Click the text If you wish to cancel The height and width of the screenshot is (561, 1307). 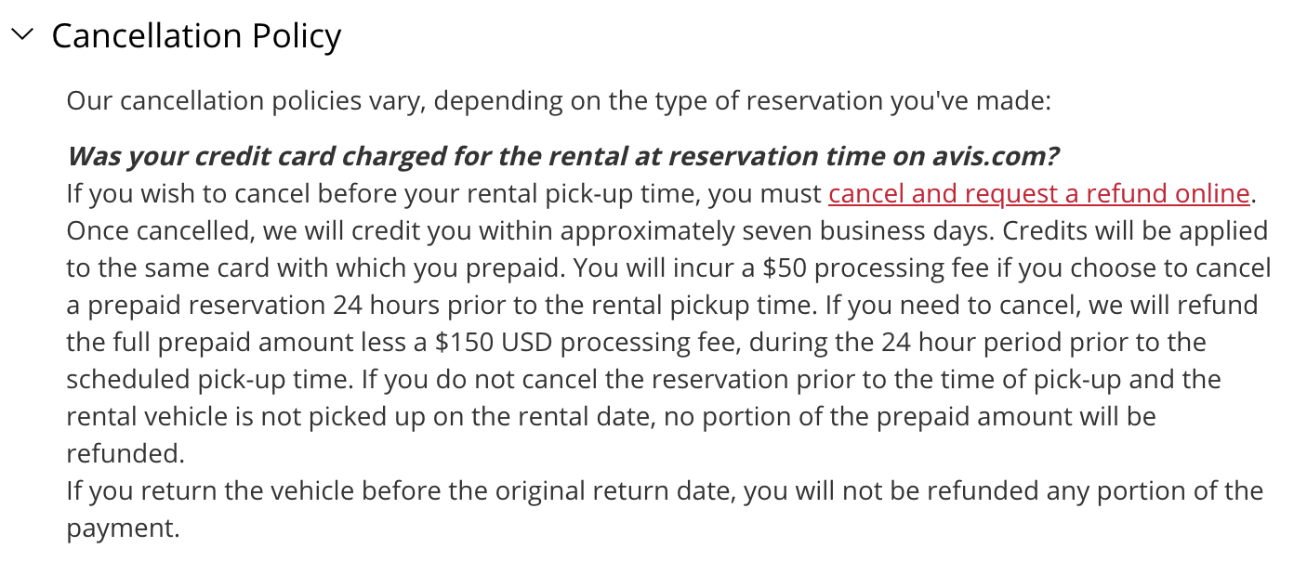click(200, 193)
